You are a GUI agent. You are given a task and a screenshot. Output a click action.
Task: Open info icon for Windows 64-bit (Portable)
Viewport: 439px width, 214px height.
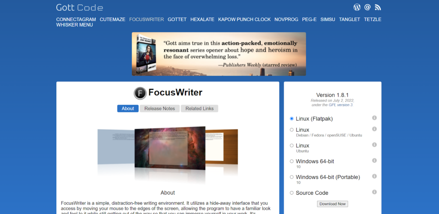(374, 176)
